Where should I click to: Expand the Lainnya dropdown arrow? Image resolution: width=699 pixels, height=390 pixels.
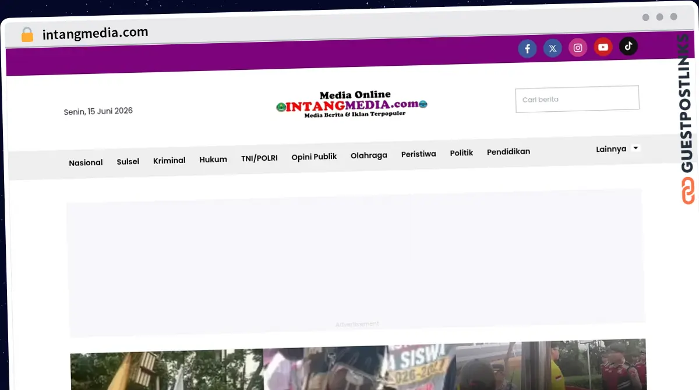point(636,148)
